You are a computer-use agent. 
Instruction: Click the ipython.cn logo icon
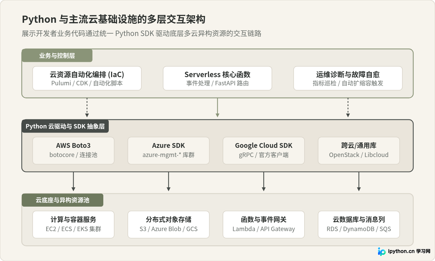pyautogui.click(x=382, y=251)
